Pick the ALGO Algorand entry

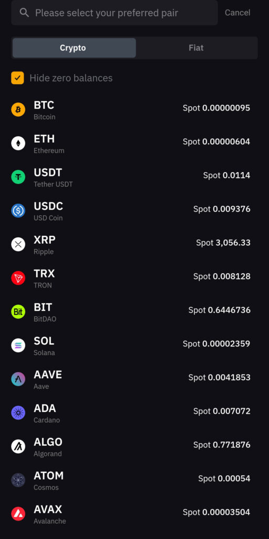(134, 446)
